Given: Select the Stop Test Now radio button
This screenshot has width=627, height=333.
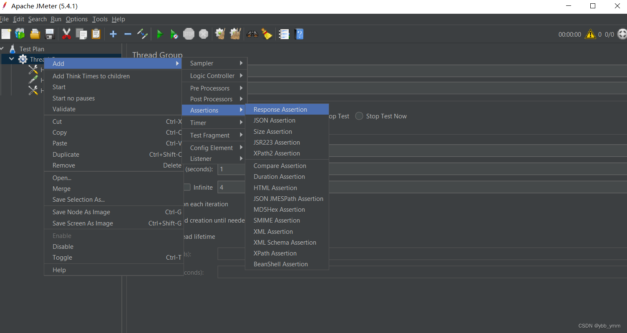Looking at the screenshot, I should pyautogui.click(x=359, y=116).
